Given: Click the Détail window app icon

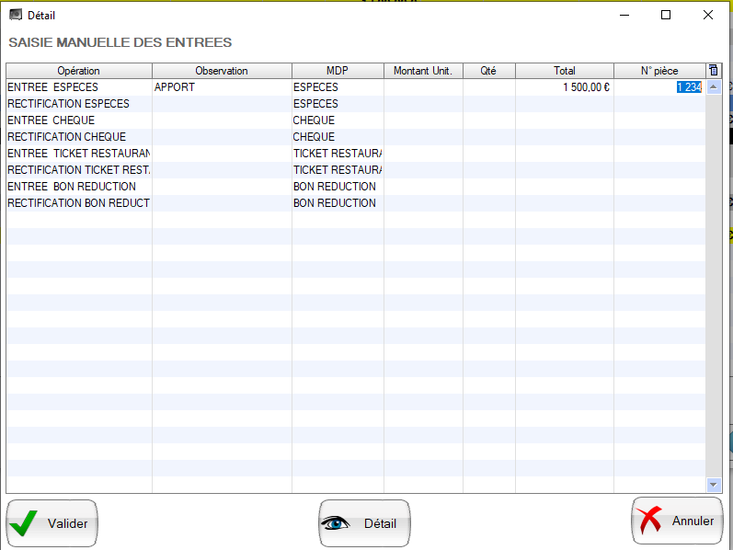Looking at the screenshot, I should coord(15,15).
